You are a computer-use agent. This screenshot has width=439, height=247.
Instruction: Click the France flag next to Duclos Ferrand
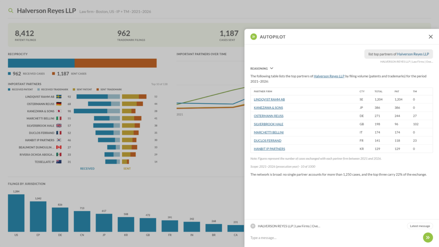point(59,133)
